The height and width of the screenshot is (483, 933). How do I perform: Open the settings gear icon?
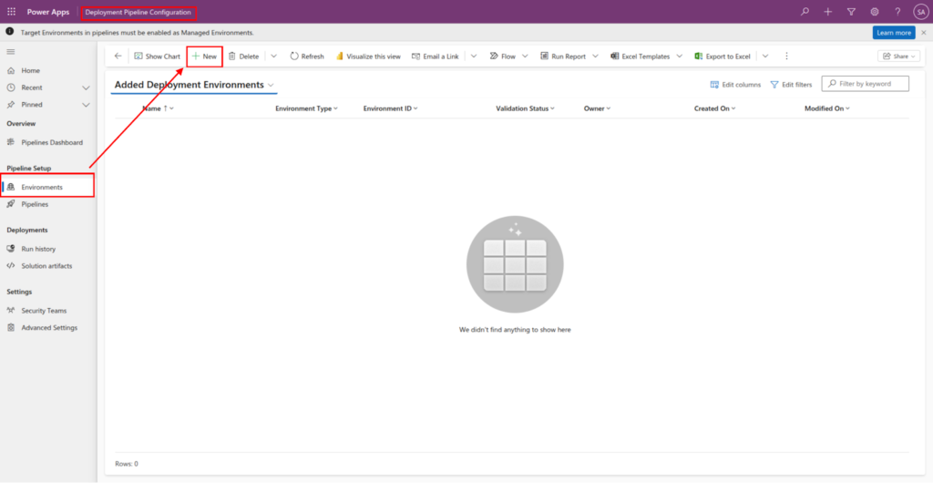875,12
